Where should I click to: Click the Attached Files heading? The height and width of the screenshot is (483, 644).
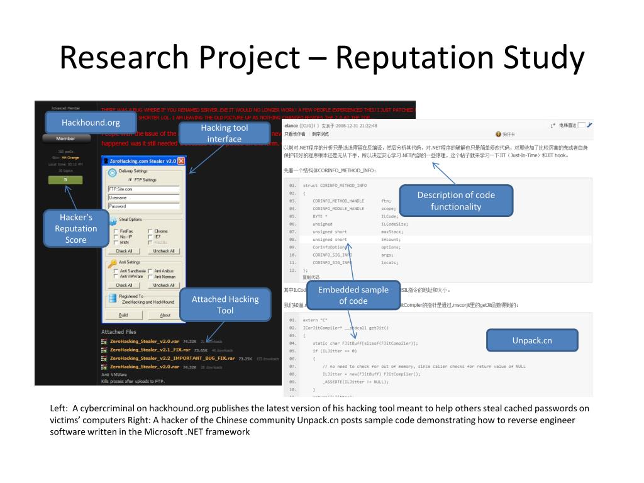[x=119, y=332]
